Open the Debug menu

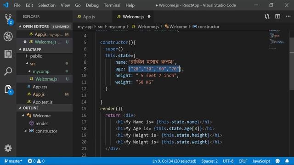pyautogui.click(x=92, y=5)
